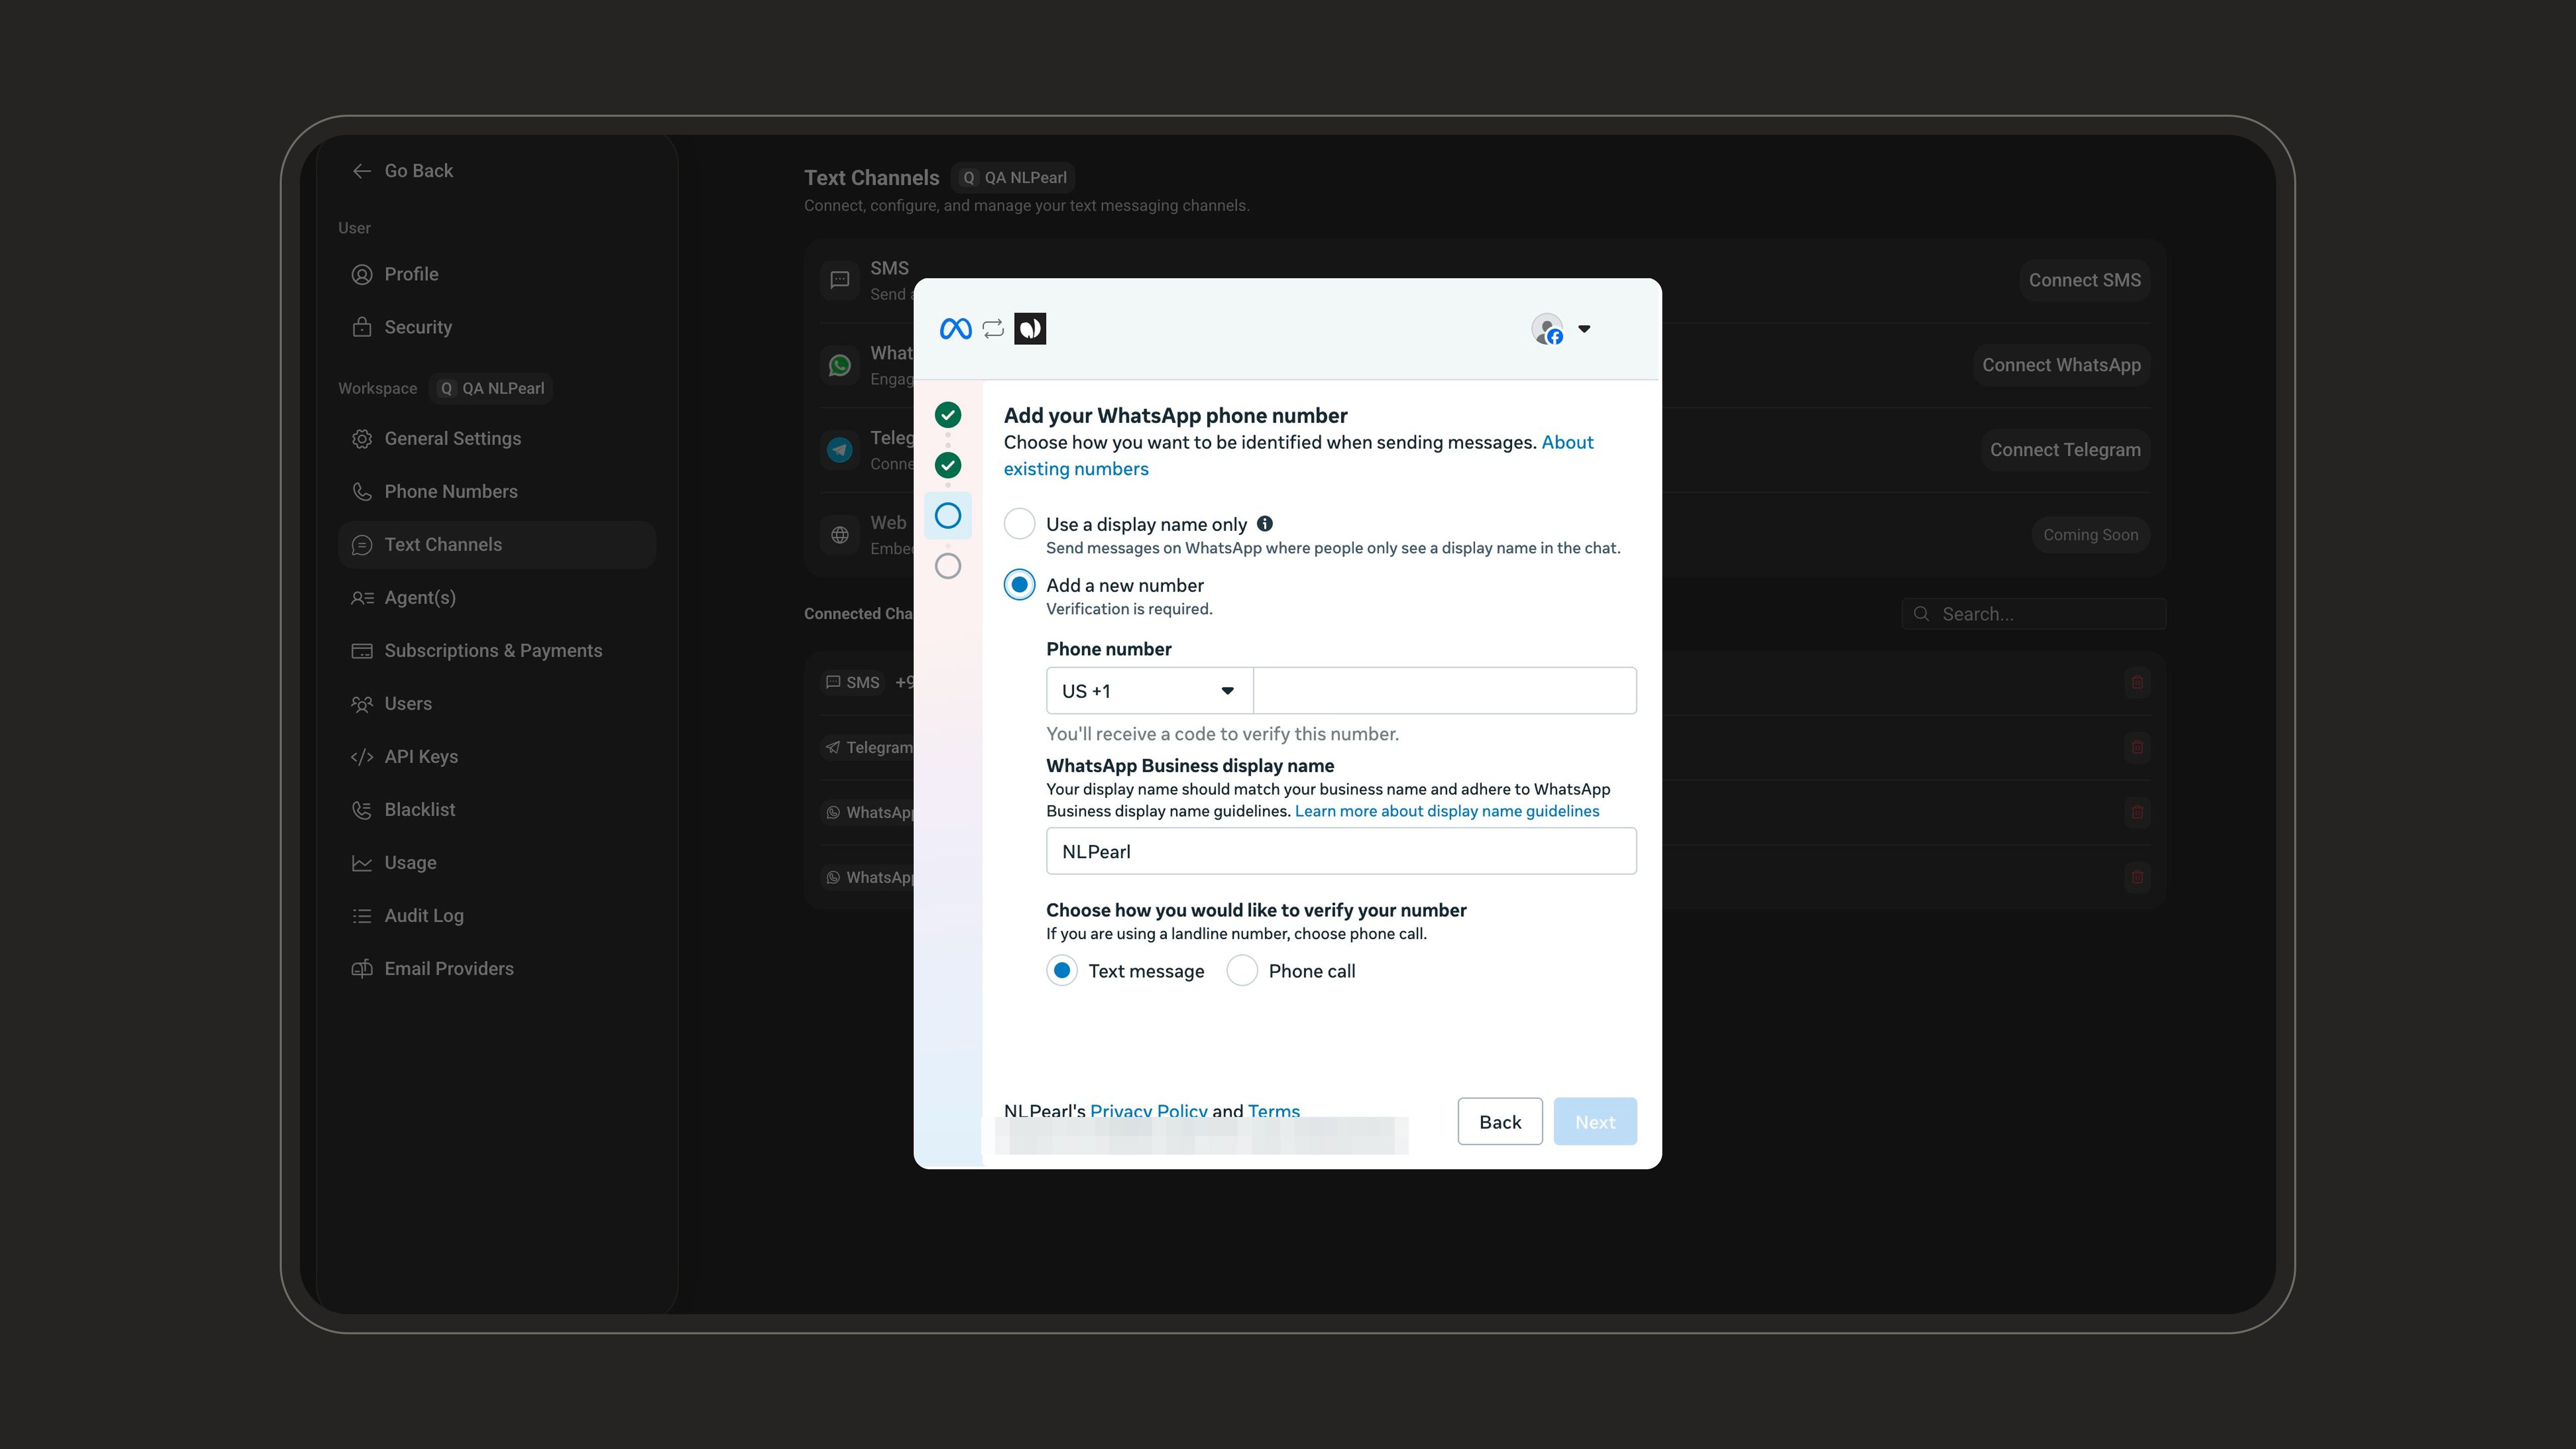
Task: Select Text Channels in sidebar
Action: [x=497, y=544]
